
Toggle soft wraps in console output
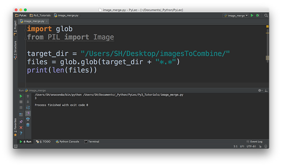(x=28, y=108)
